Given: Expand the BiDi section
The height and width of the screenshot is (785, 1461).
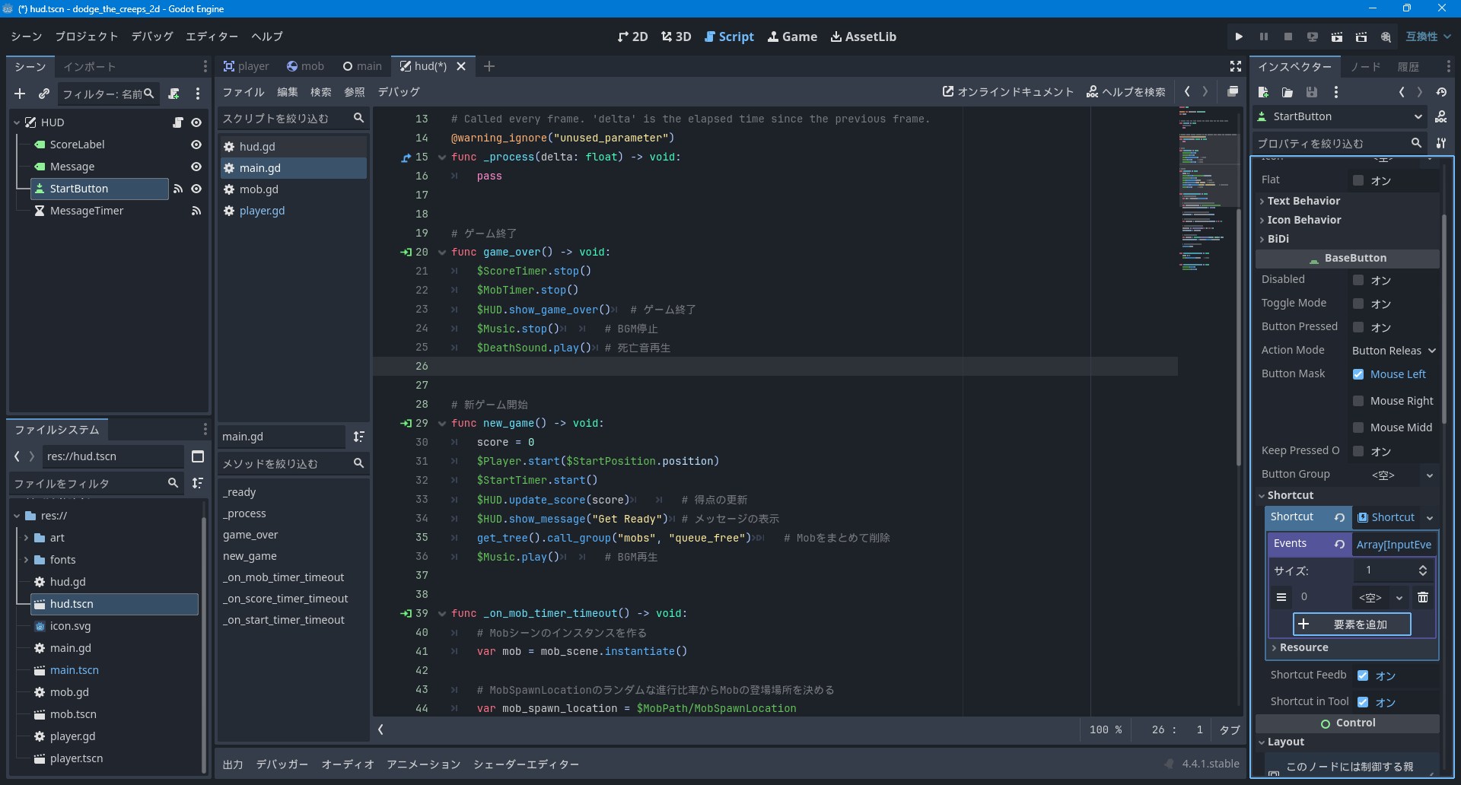Looking at the screenshot, I should (x=1278, y=239).
